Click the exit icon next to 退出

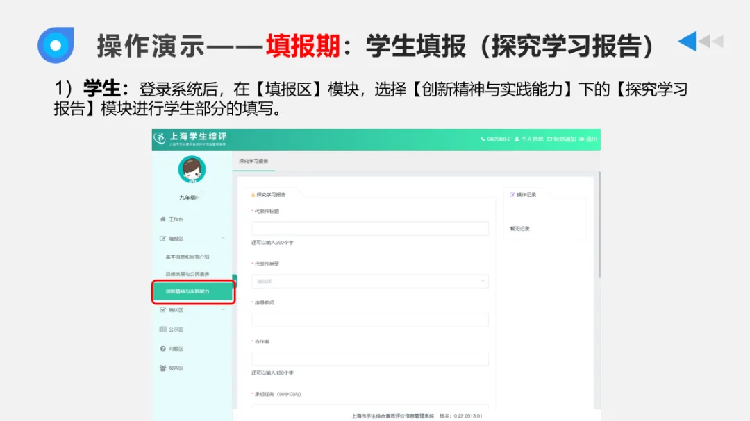pos(582,139)
